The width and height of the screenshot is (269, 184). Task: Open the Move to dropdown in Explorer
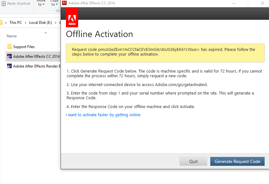[41, 3]
